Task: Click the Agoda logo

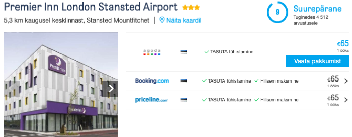Action: [x=152, y=52]
